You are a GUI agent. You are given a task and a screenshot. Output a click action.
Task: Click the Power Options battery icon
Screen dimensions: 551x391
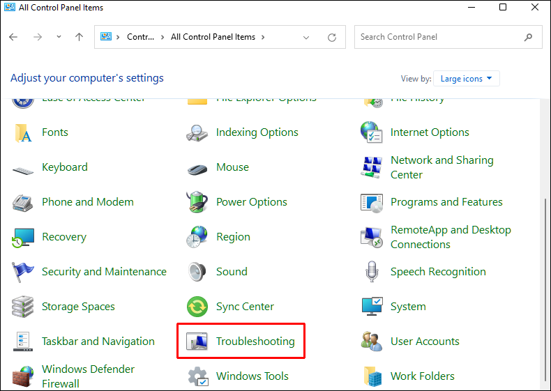(x=197, y=202)
